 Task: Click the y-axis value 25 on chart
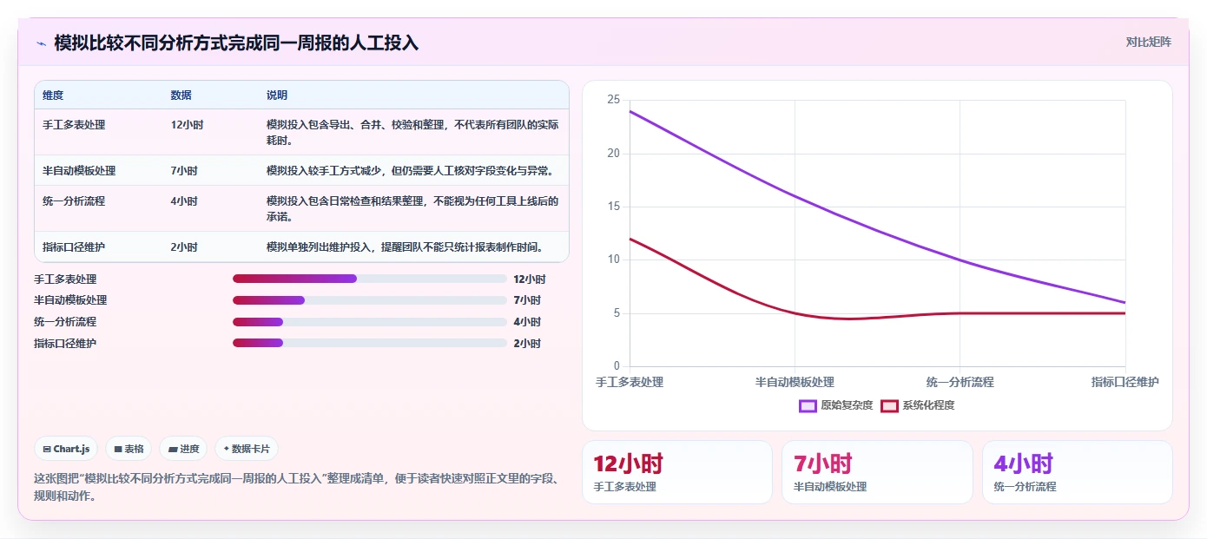(x=613, y=100)
